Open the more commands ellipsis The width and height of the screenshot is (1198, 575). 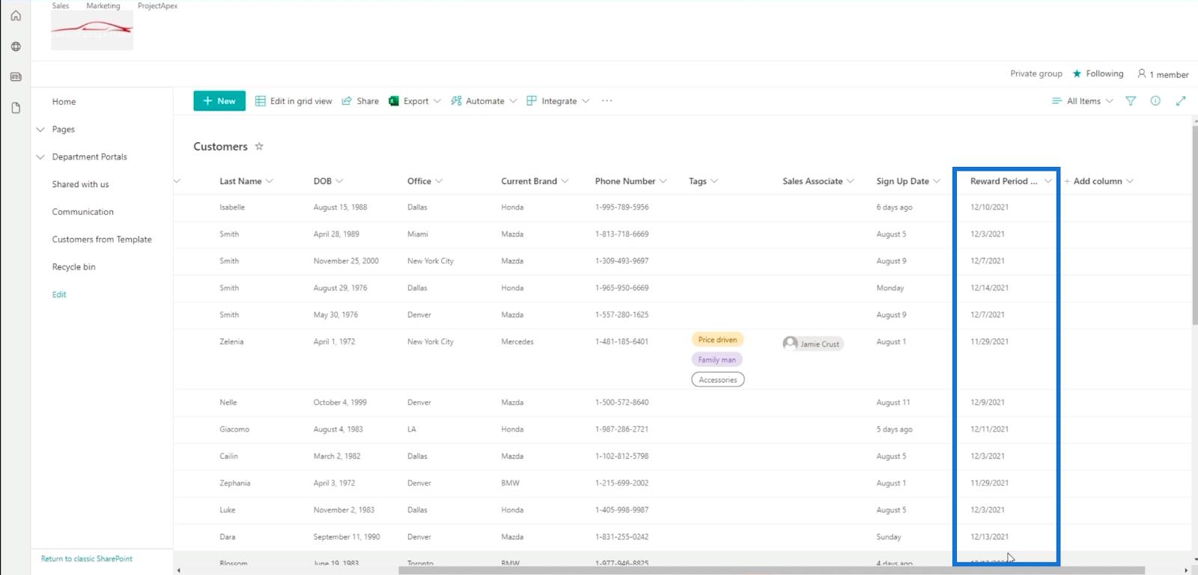click(x=607, y=101)
